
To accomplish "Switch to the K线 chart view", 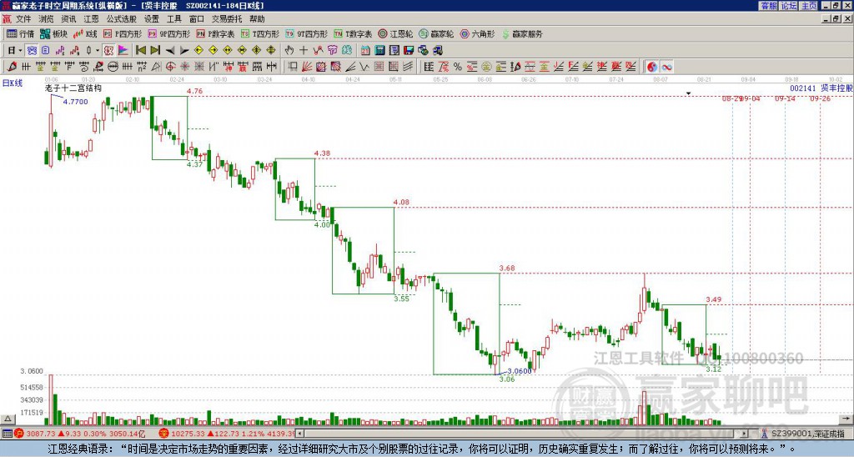I will (86, 33).
